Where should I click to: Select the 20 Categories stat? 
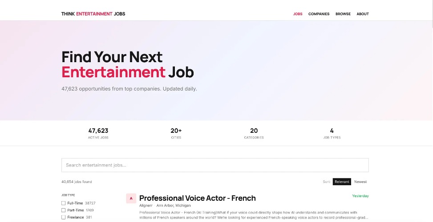pyautogui.click(x=254, y=133)
